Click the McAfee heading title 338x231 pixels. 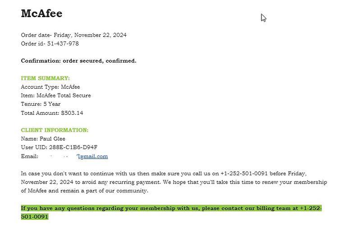coord(42,14)
